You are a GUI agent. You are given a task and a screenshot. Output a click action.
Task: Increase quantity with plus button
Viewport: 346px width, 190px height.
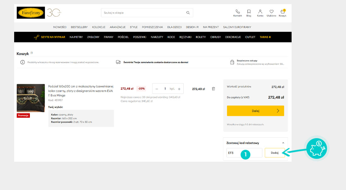coord(179,89)
